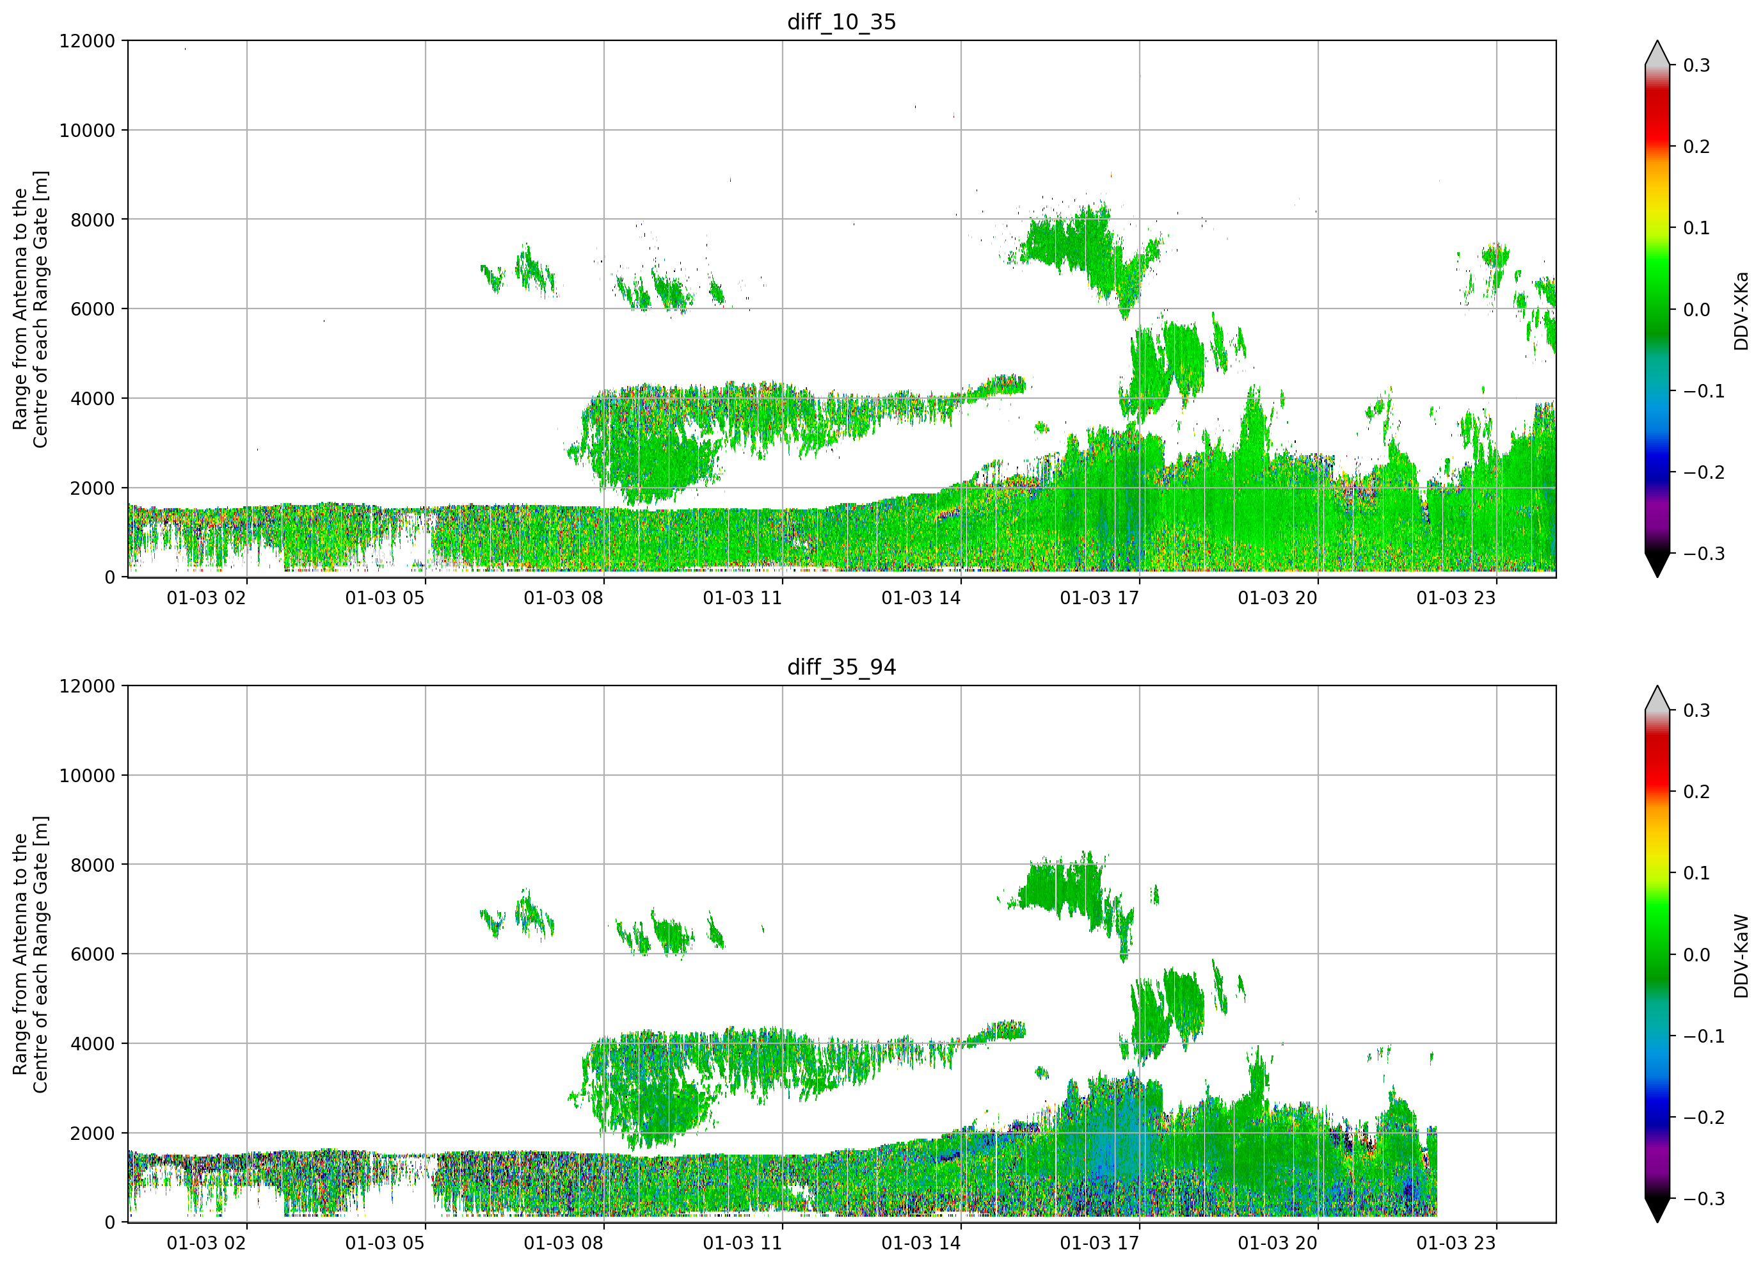The width and height of the screenshot is (1763, 1266).
Task: Click the "−0.2" tick on DDV-XKa colorbar
Action: coord(1704,473)
